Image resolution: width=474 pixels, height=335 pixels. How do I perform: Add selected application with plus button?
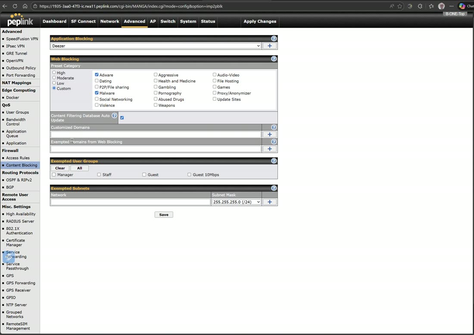(269, 46)
